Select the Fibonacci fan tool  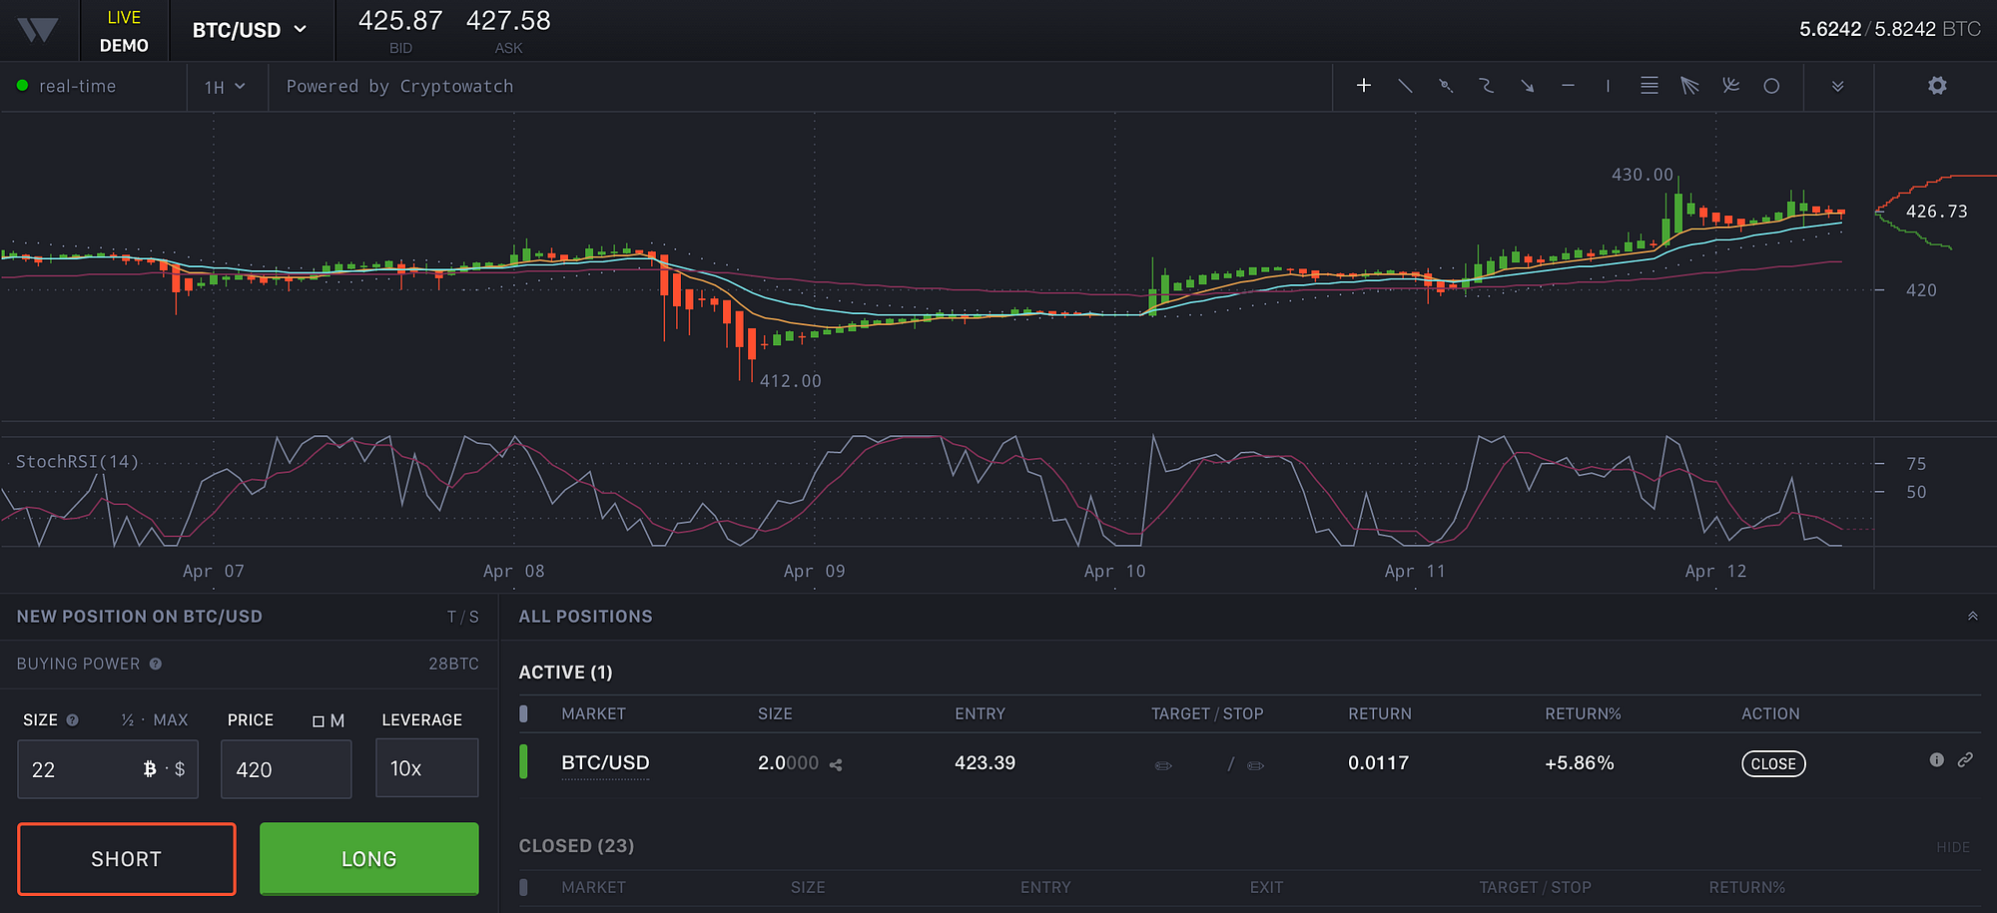[1689, 86]
